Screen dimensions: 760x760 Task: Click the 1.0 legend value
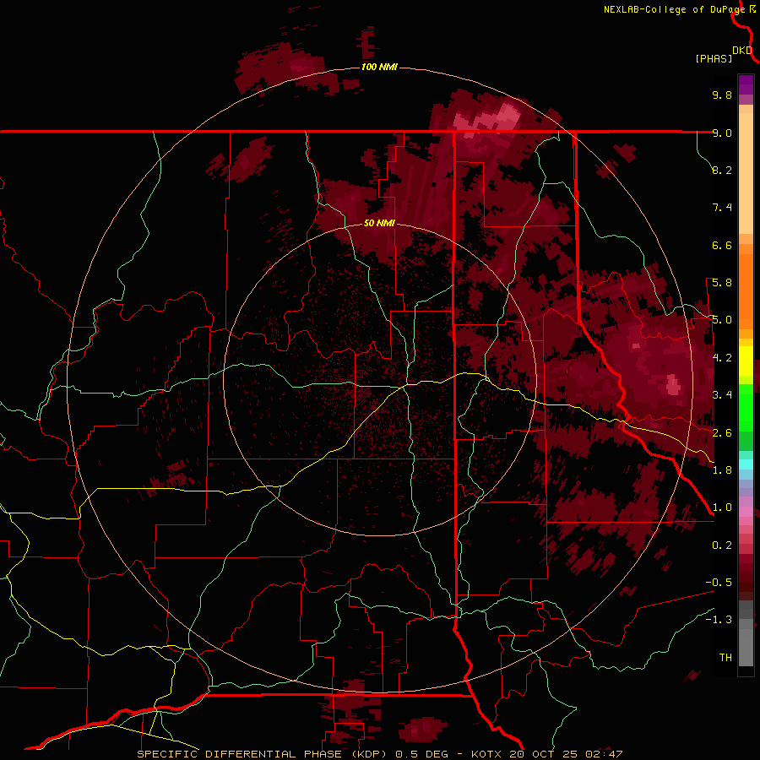click(722, 508)
